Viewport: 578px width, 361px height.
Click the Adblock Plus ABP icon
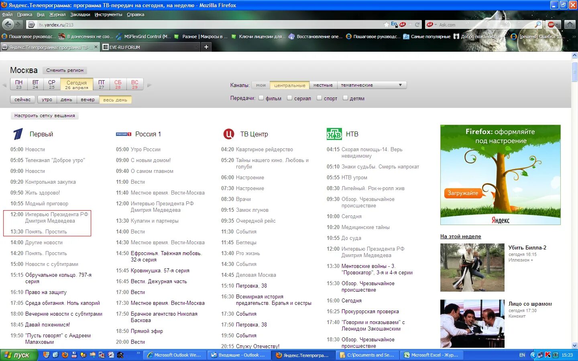(551, 24)
